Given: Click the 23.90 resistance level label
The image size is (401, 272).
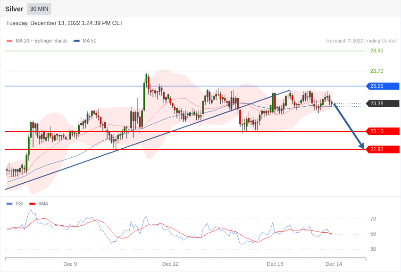Looking at the screenshot, I should [377, 51].
